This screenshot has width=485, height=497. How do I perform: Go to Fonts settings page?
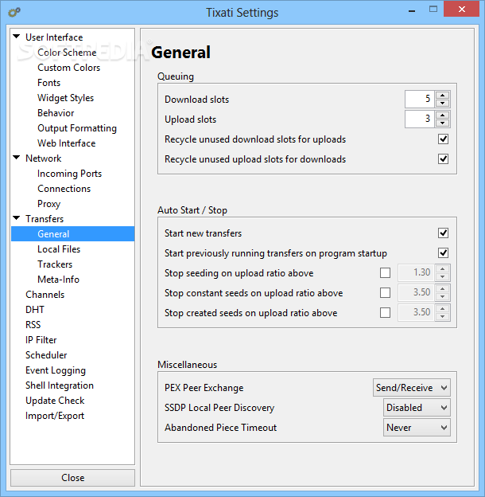(48, 83)
